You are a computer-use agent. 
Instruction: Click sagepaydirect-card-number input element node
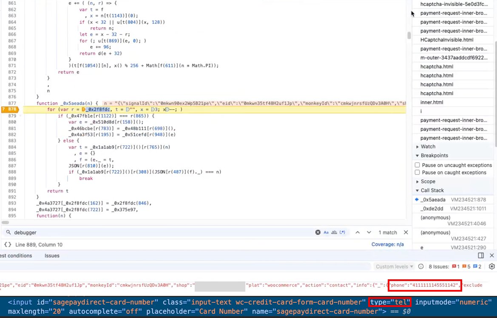click(248, 307)
